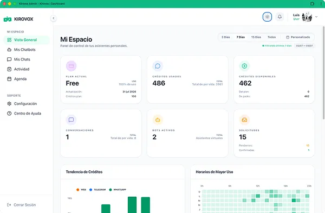The width and height of the screenshot is (325, 213).
Task: Click Cerrar Sesión to log out
Action: 22,205
